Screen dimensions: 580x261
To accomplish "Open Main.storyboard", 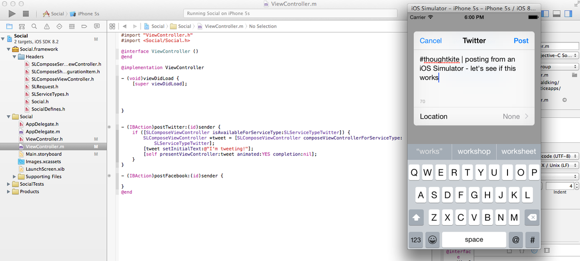I will 40,154.
